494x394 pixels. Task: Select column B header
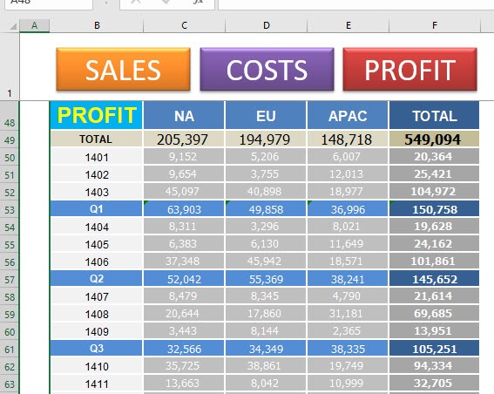coord(97,25)
